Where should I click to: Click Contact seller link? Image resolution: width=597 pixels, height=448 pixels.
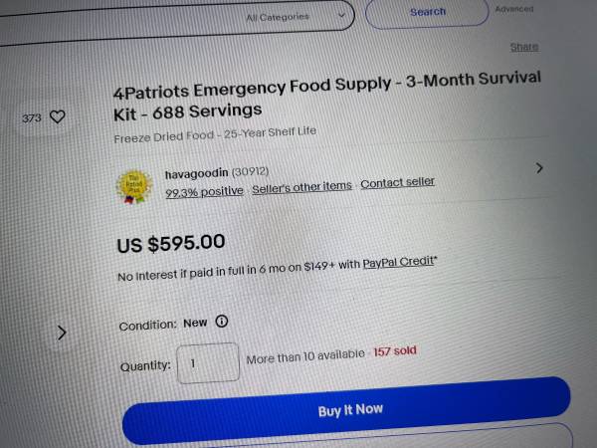click(x=397, y=182)
